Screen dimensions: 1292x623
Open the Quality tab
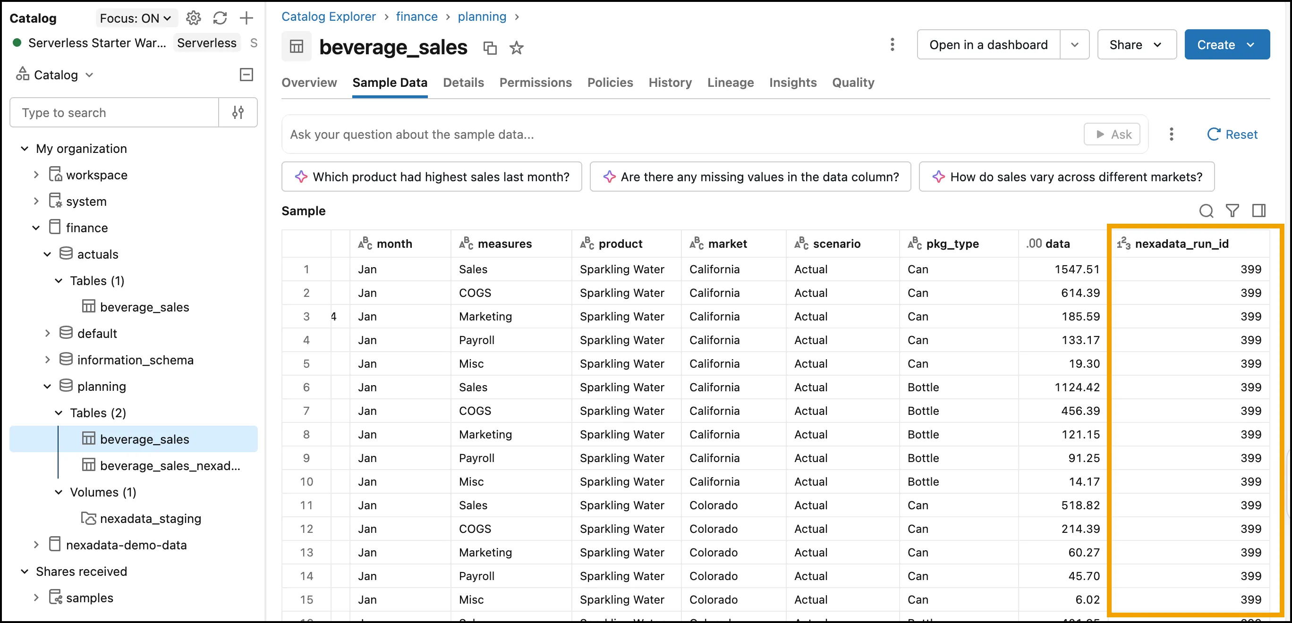(853, 82)
